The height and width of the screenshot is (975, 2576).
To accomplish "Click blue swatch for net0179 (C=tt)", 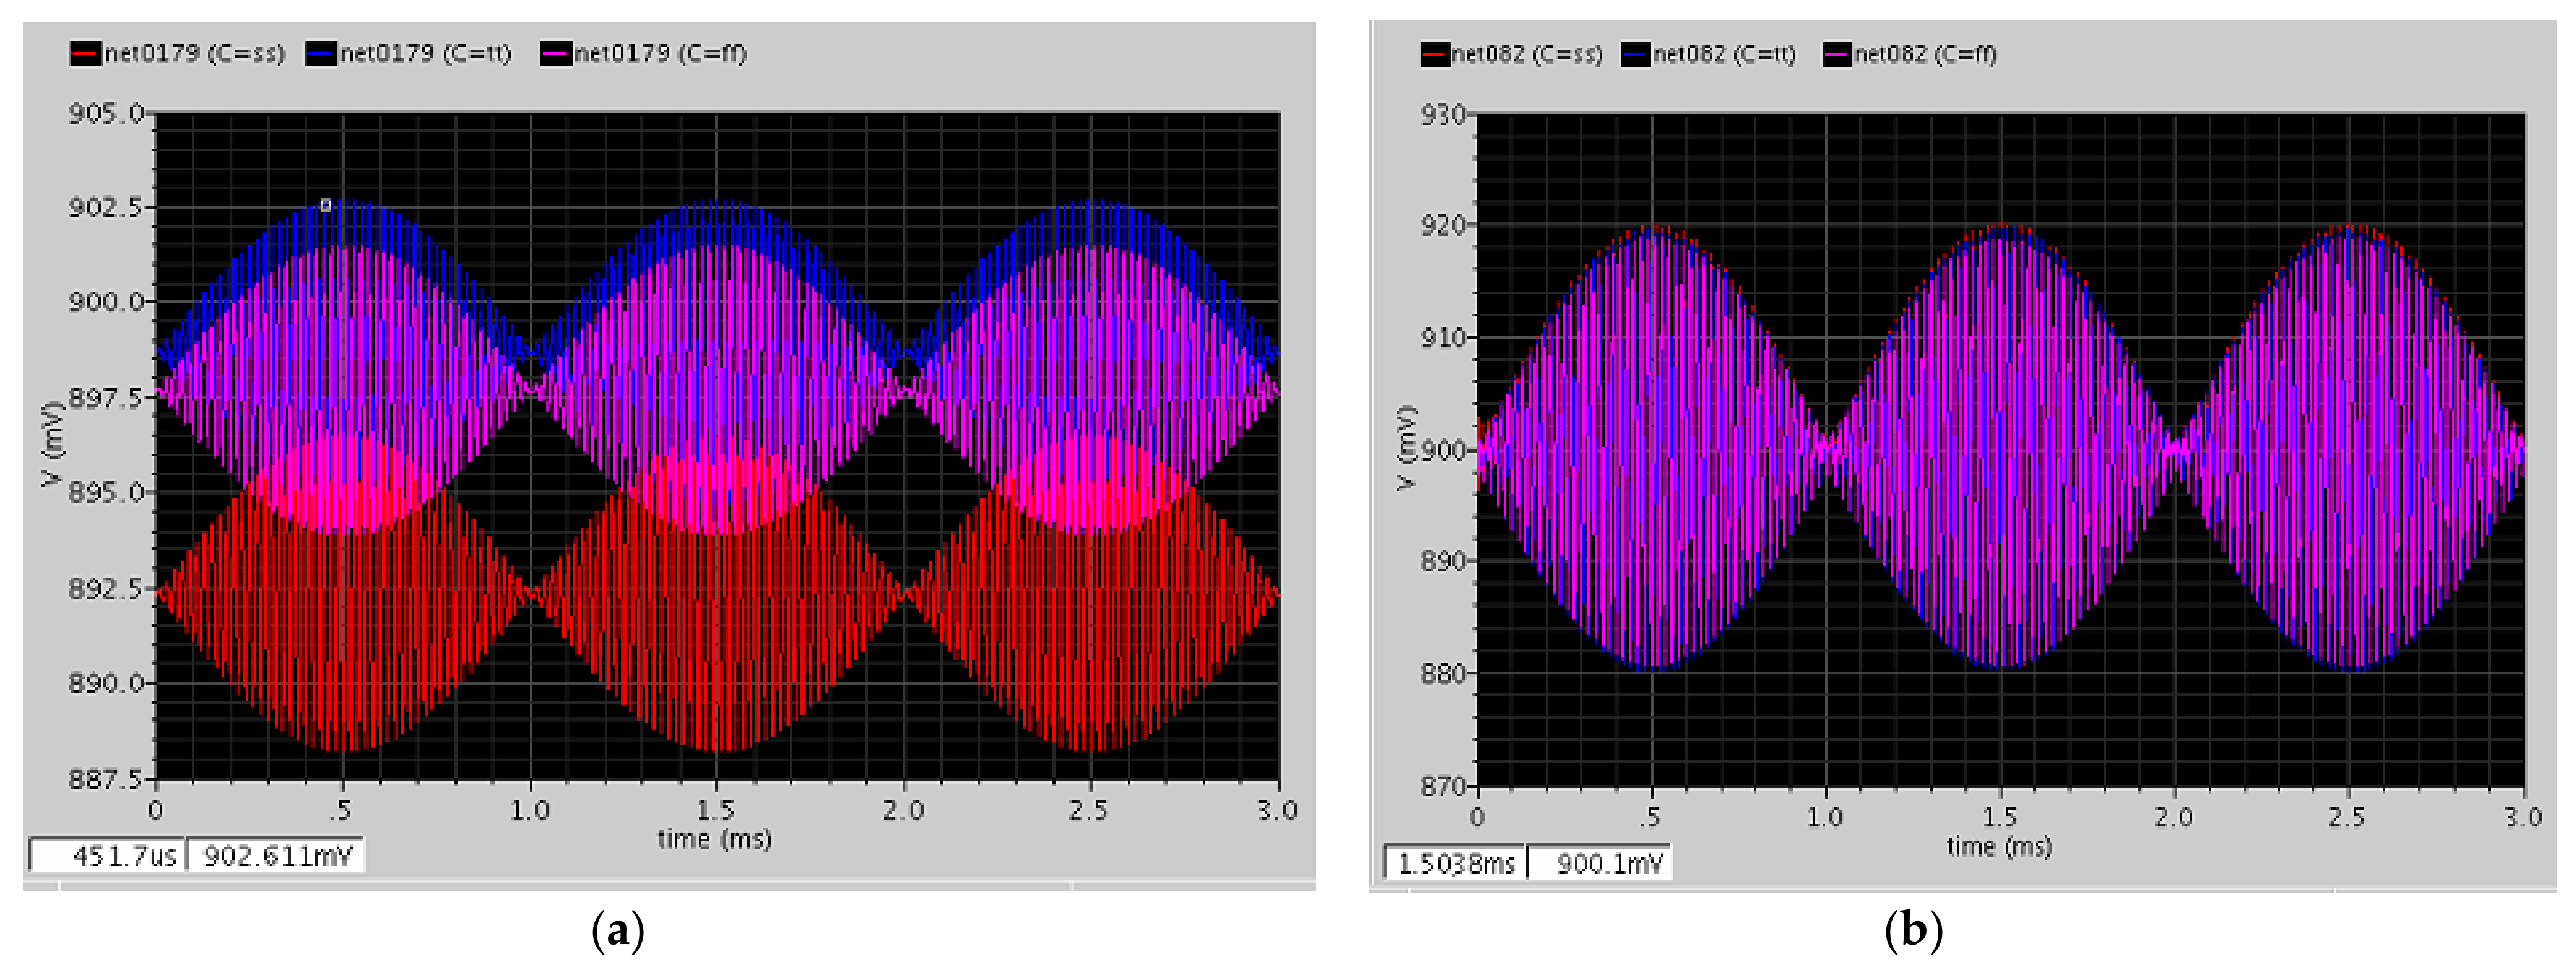I will pos(321,54).
